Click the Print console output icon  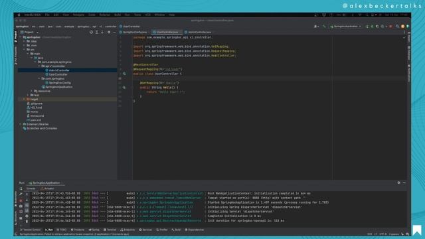click(27, 216)
